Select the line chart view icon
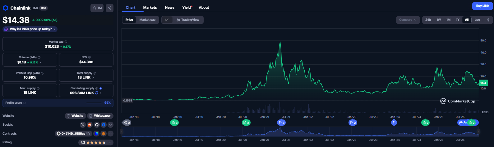The height and width of the screenshot is (147, 494). [x=167, y=20]
